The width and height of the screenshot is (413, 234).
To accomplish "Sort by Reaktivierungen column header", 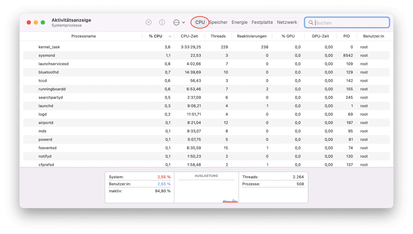I will 252,36.
